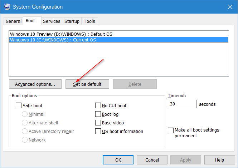Screen dimensions: 238x168
Task: Click the greyed-out Delete button
Action: [135, 84]
